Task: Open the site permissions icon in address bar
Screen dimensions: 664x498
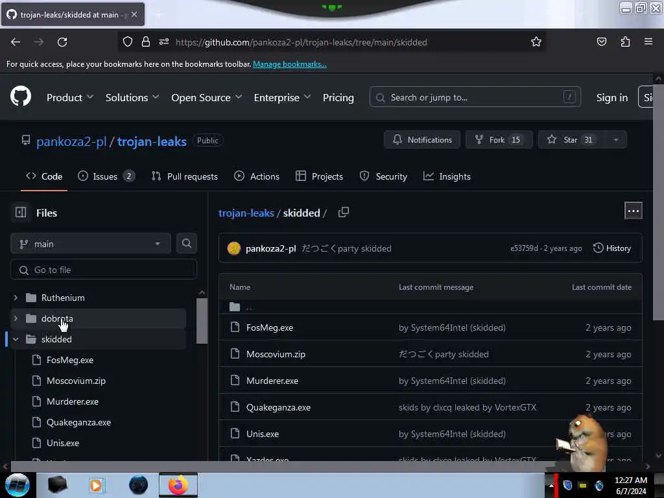Action: click(164, 41)
